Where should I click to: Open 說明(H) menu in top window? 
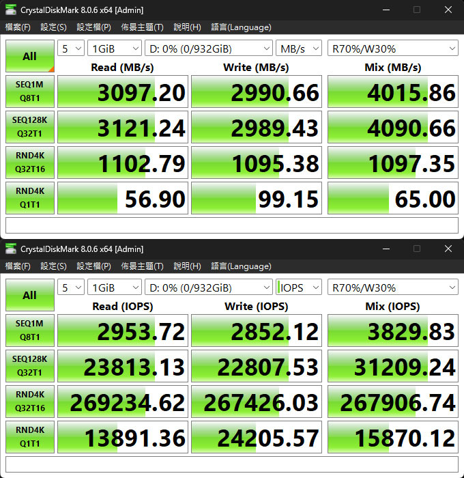point(188,27)
